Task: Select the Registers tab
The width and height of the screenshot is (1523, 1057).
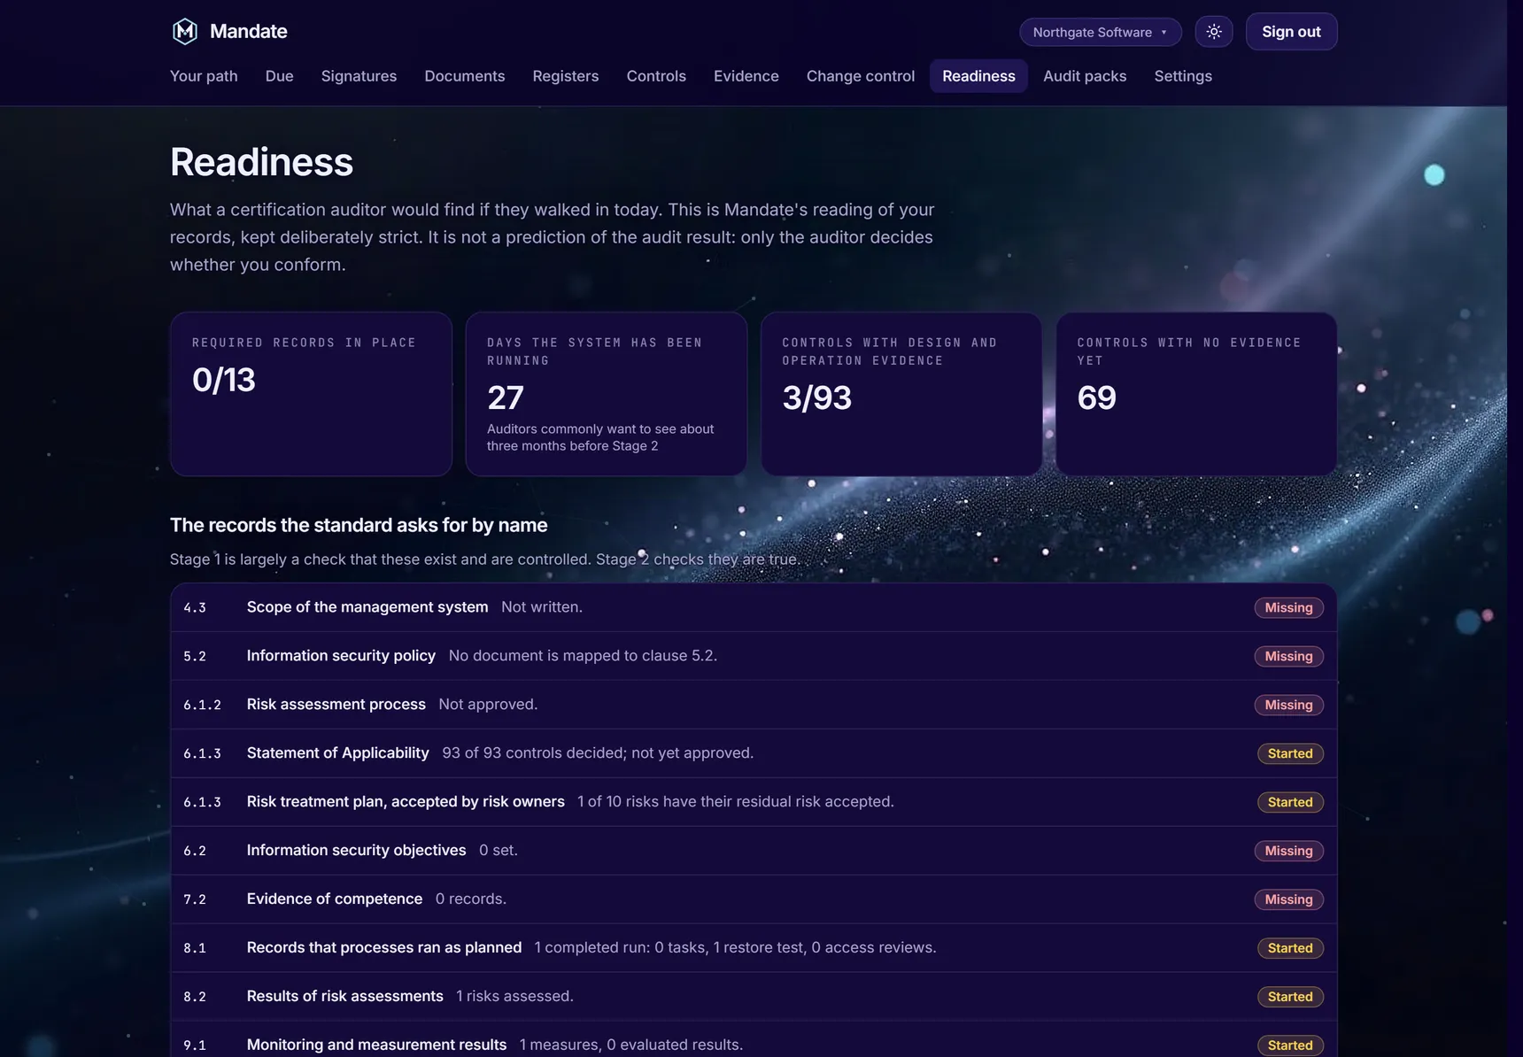Action: tap(566, 76)
